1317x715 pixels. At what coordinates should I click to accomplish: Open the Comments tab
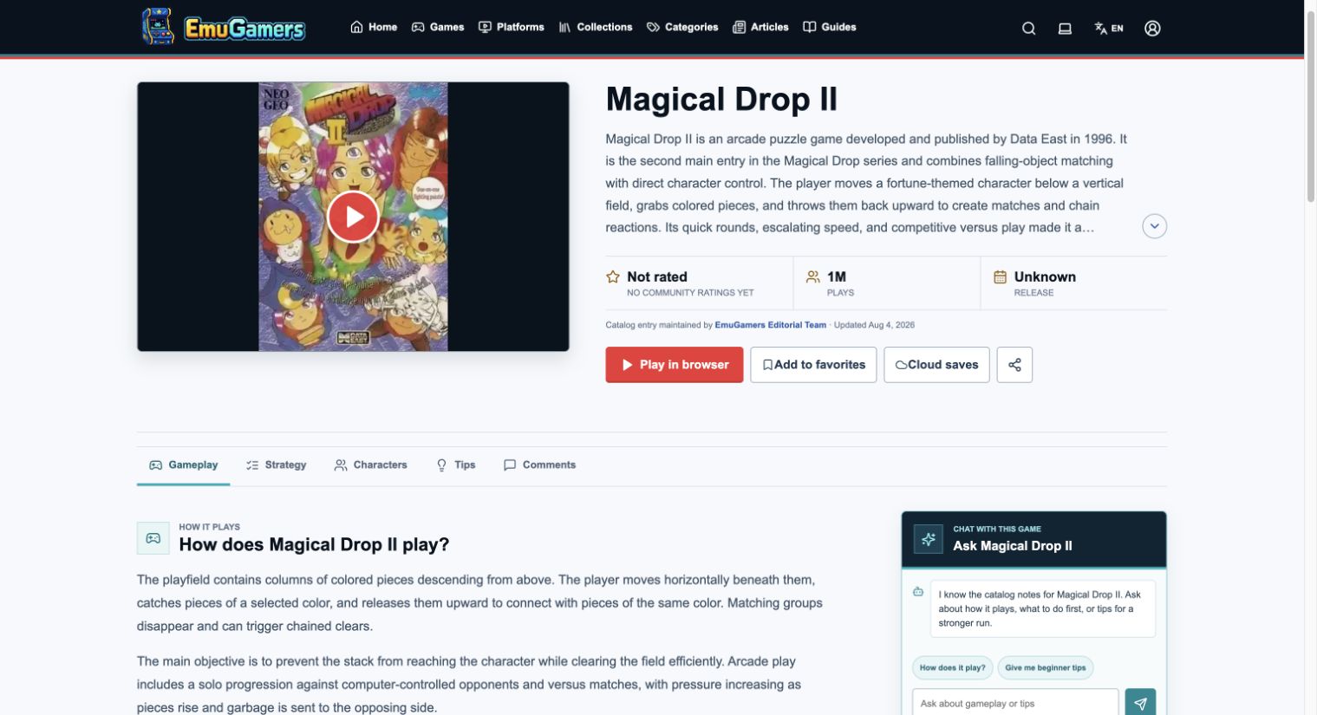[x=539, y=465]
